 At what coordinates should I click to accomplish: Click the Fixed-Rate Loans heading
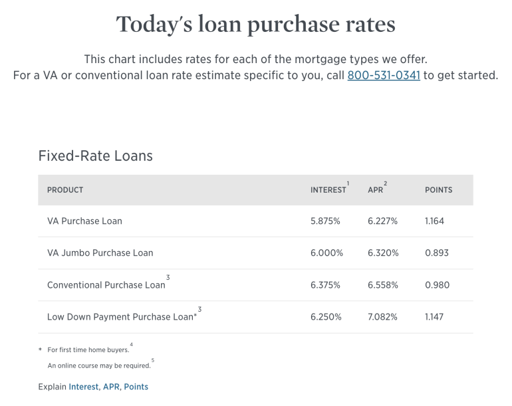(x=96, y=156)
